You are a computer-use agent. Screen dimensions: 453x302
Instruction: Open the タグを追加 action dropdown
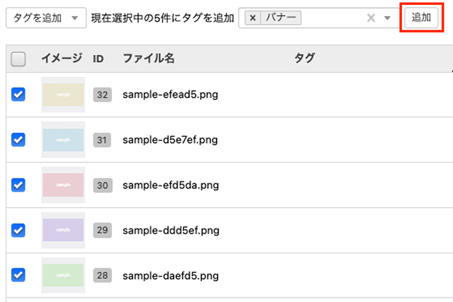coord(46,18)
